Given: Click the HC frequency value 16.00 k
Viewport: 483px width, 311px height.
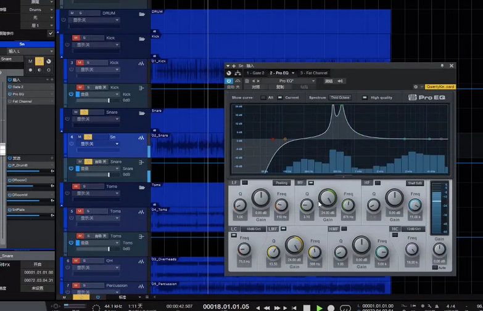Looking at the screenshot, I should click(412, 262).
